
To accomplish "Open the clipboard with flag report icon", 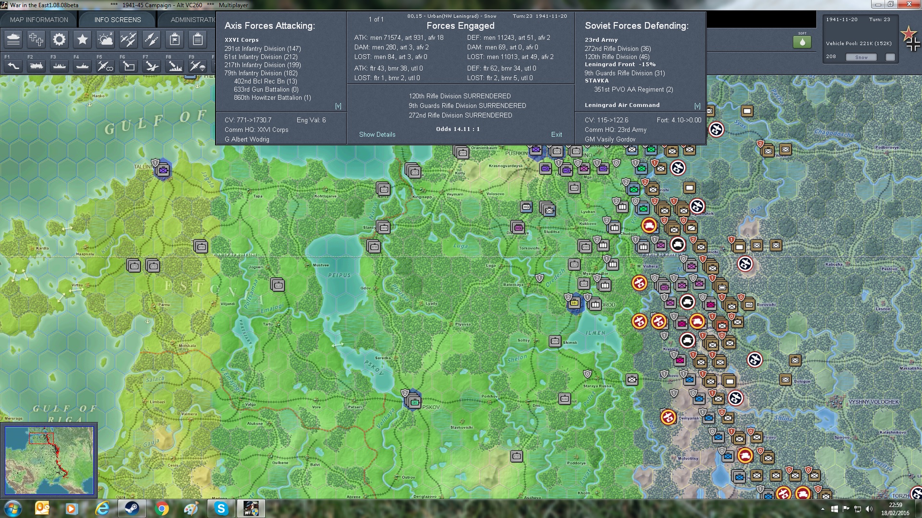I will [x=174, y=39].
